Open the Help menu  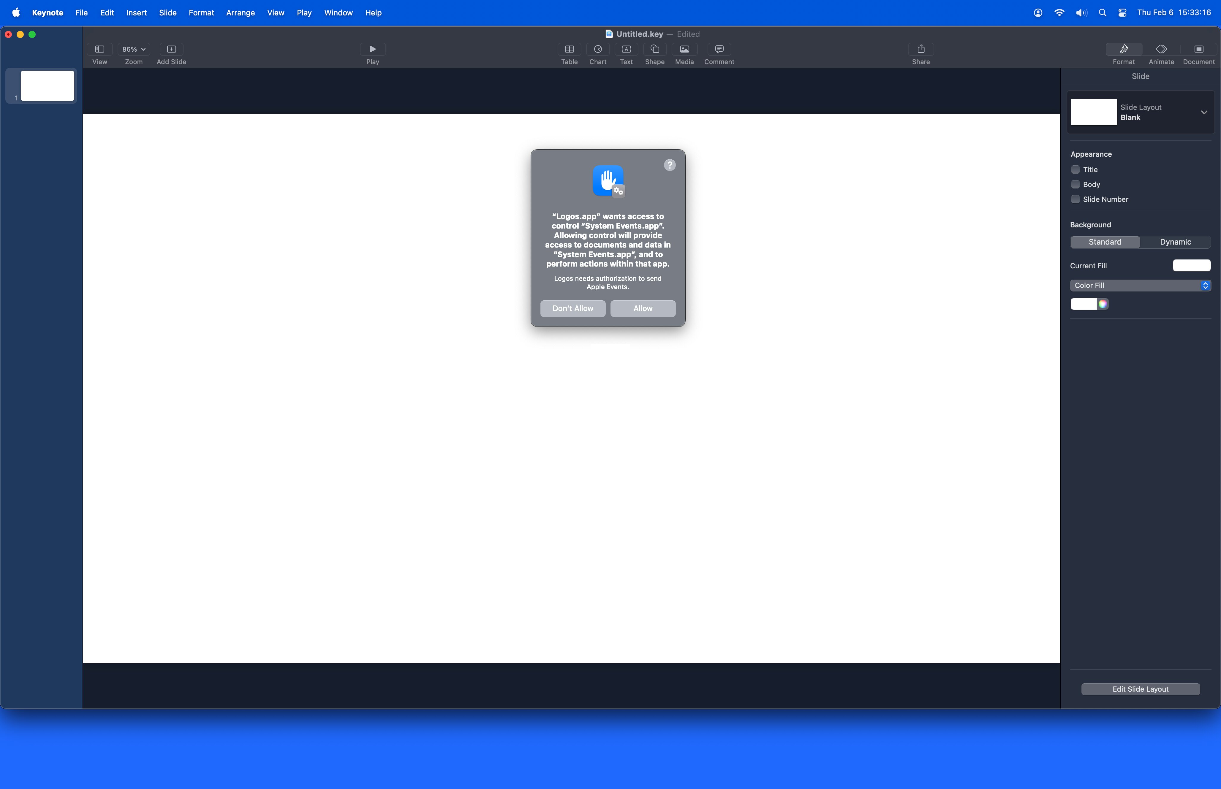click(373, 13)
